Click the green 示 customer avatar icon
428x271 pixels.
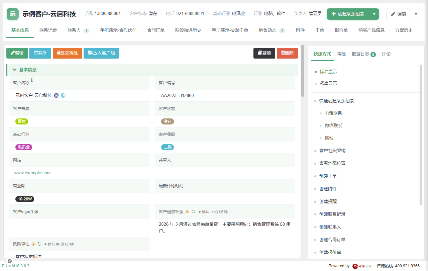tap(13, 14)
